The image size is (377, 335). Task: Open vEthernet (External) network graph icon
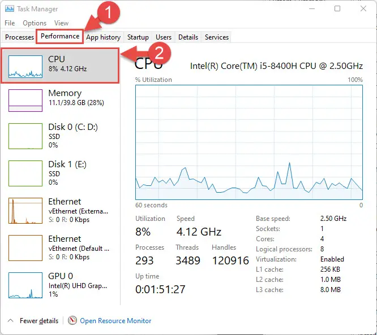[25, 211]
